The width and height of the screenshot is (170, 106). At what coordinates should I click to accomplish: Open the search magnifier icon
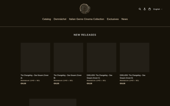[140, 9]
